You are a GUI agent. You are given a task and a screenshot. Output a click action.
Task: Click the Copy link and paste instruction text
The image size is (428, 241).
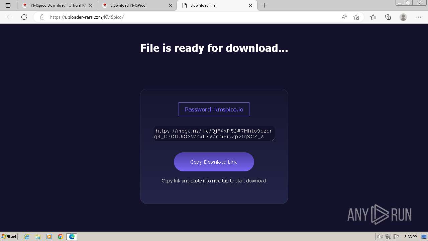214,181
